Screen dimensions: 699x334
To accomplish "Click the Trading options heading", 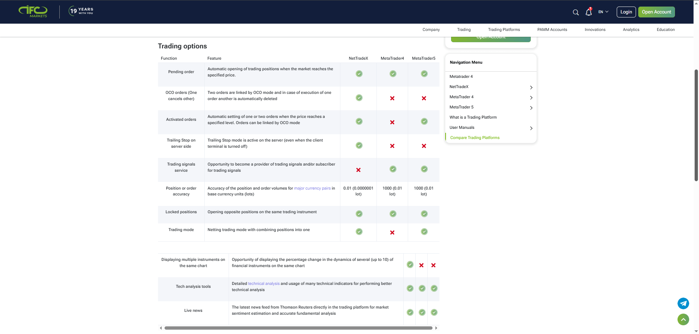I will point(182,46).
